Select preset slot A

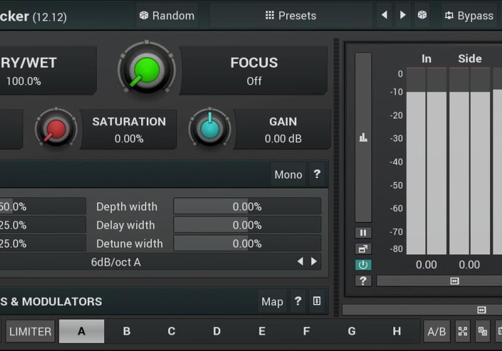pyautogui.click(x=82, y=332)
